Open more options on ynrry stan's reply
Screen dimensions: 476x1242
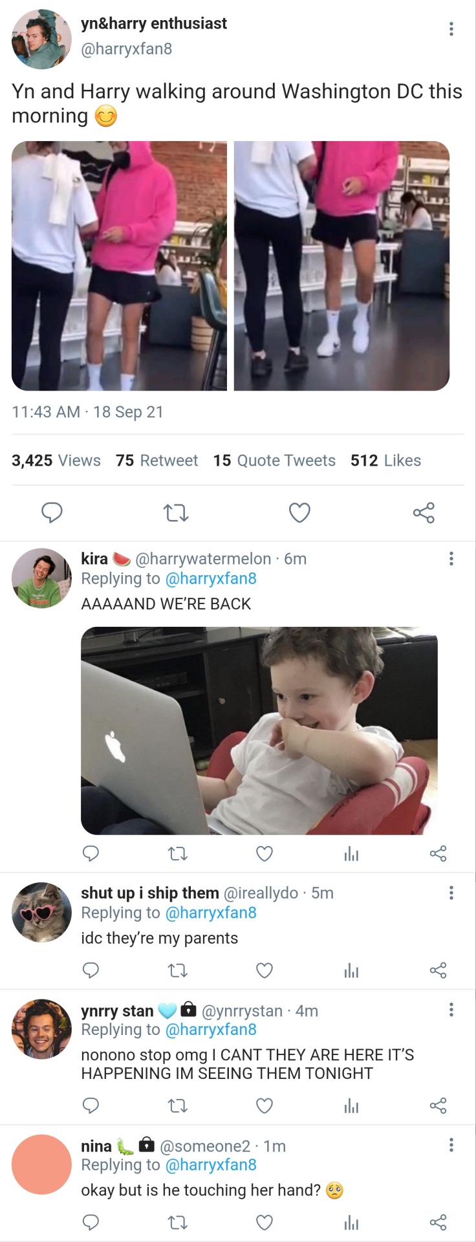[x=451, y=1010]
